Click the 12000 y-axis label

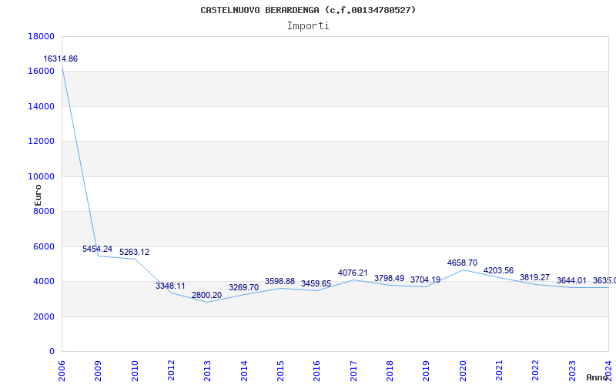tap(42, 142)
